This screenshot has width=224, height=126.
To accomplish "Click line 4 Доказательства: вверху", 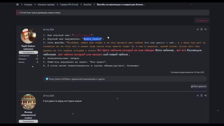I will pos(61,58).
